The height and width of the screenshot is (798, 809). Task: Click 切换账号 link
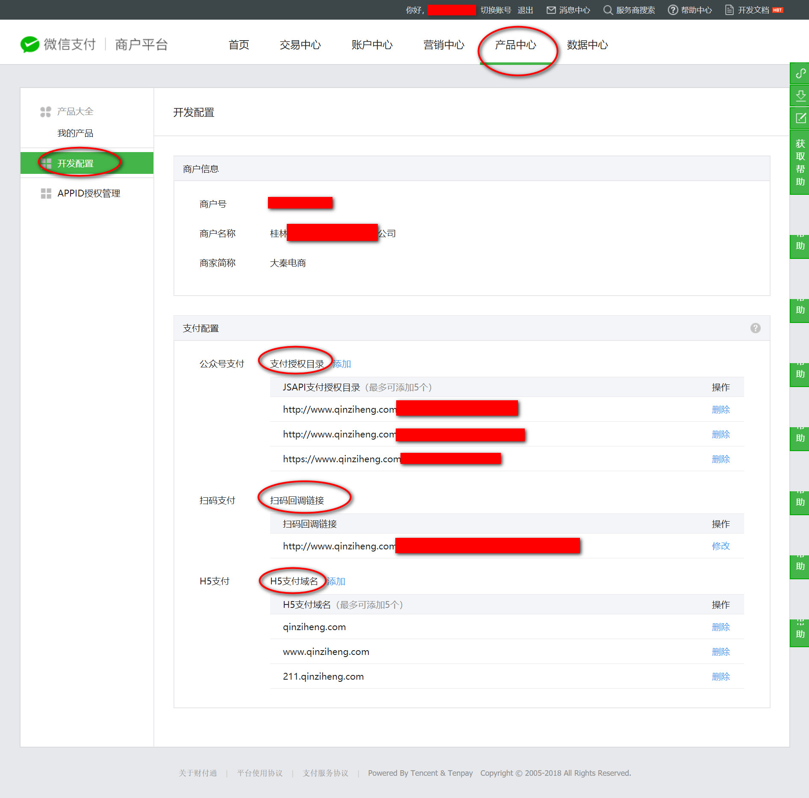[496, 10]
